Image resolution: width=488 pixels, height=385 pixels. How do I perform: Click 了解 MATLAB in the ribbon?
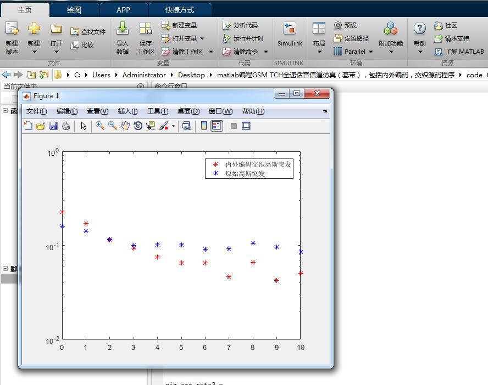pyautogui.click(x=459, y=52)
